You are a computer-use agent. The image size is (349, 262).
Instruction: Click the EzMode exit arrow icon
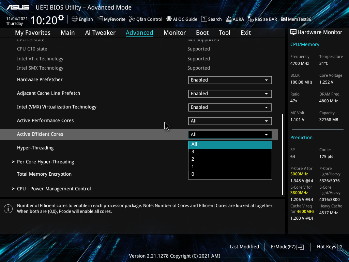(300, 247)
